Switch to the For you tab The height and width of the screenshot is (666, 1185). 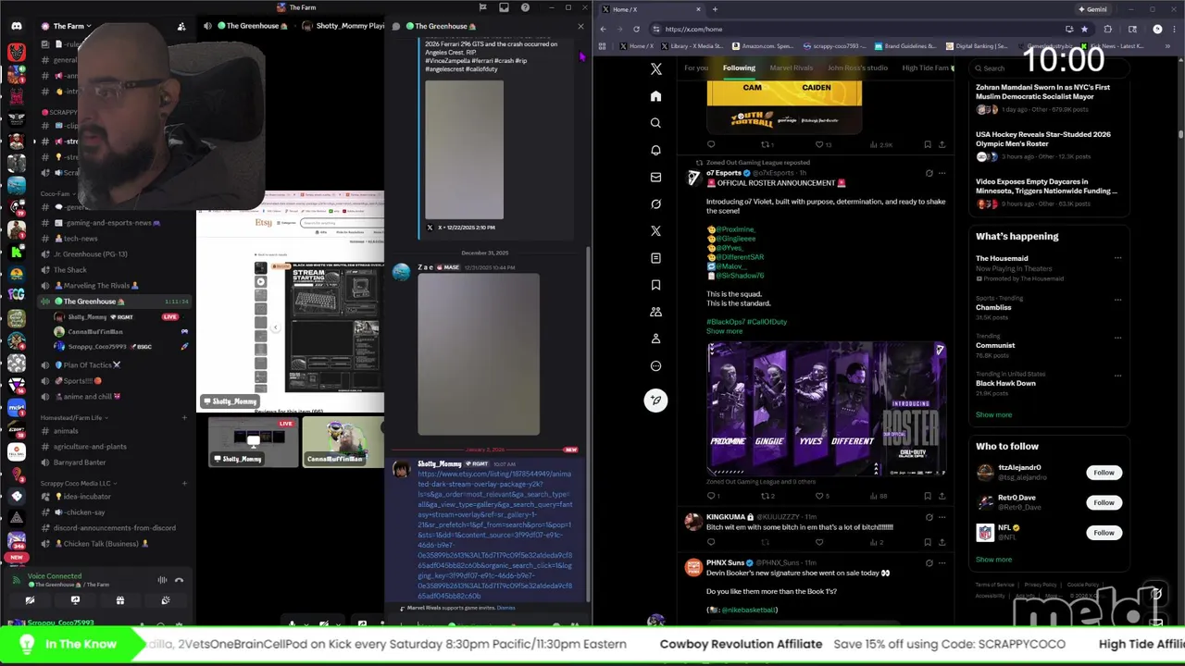[x=696, y=68]
